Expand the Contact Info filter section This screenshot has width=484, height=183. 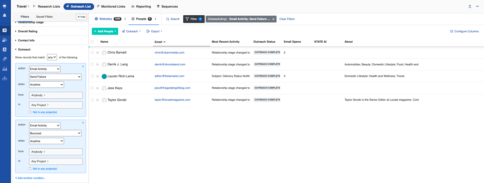click(26, 40)
